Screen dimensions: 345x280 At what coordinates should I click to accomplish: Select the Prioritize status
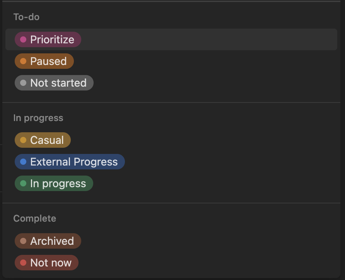pos(48,39)
